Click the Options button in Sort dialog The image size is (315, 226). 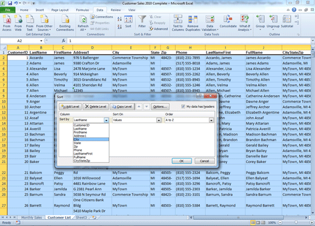coord(160,107)
